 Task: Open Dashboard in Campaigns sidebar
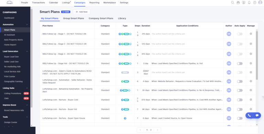point(9,18)
